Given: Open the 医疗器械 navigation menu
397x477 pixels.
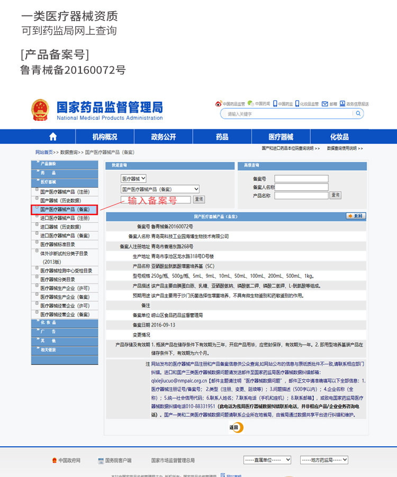Looking at the screenshot, I should coord(281,137).
